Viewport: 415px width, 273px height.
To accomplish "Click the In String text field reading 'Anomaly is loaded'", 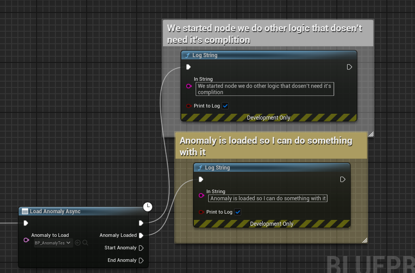I will [x=268, y=199].
